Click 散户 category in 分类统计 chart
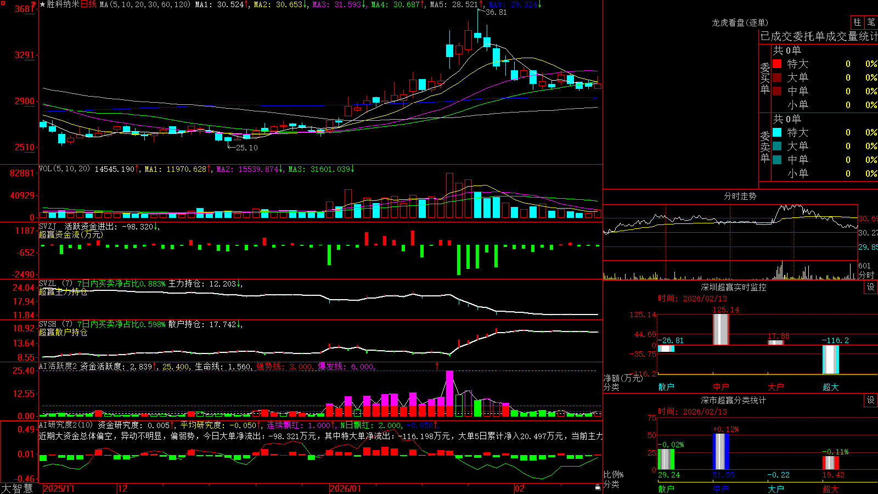Screen dimensions: 878x494 pyautogui.click(x=666, y=489)
